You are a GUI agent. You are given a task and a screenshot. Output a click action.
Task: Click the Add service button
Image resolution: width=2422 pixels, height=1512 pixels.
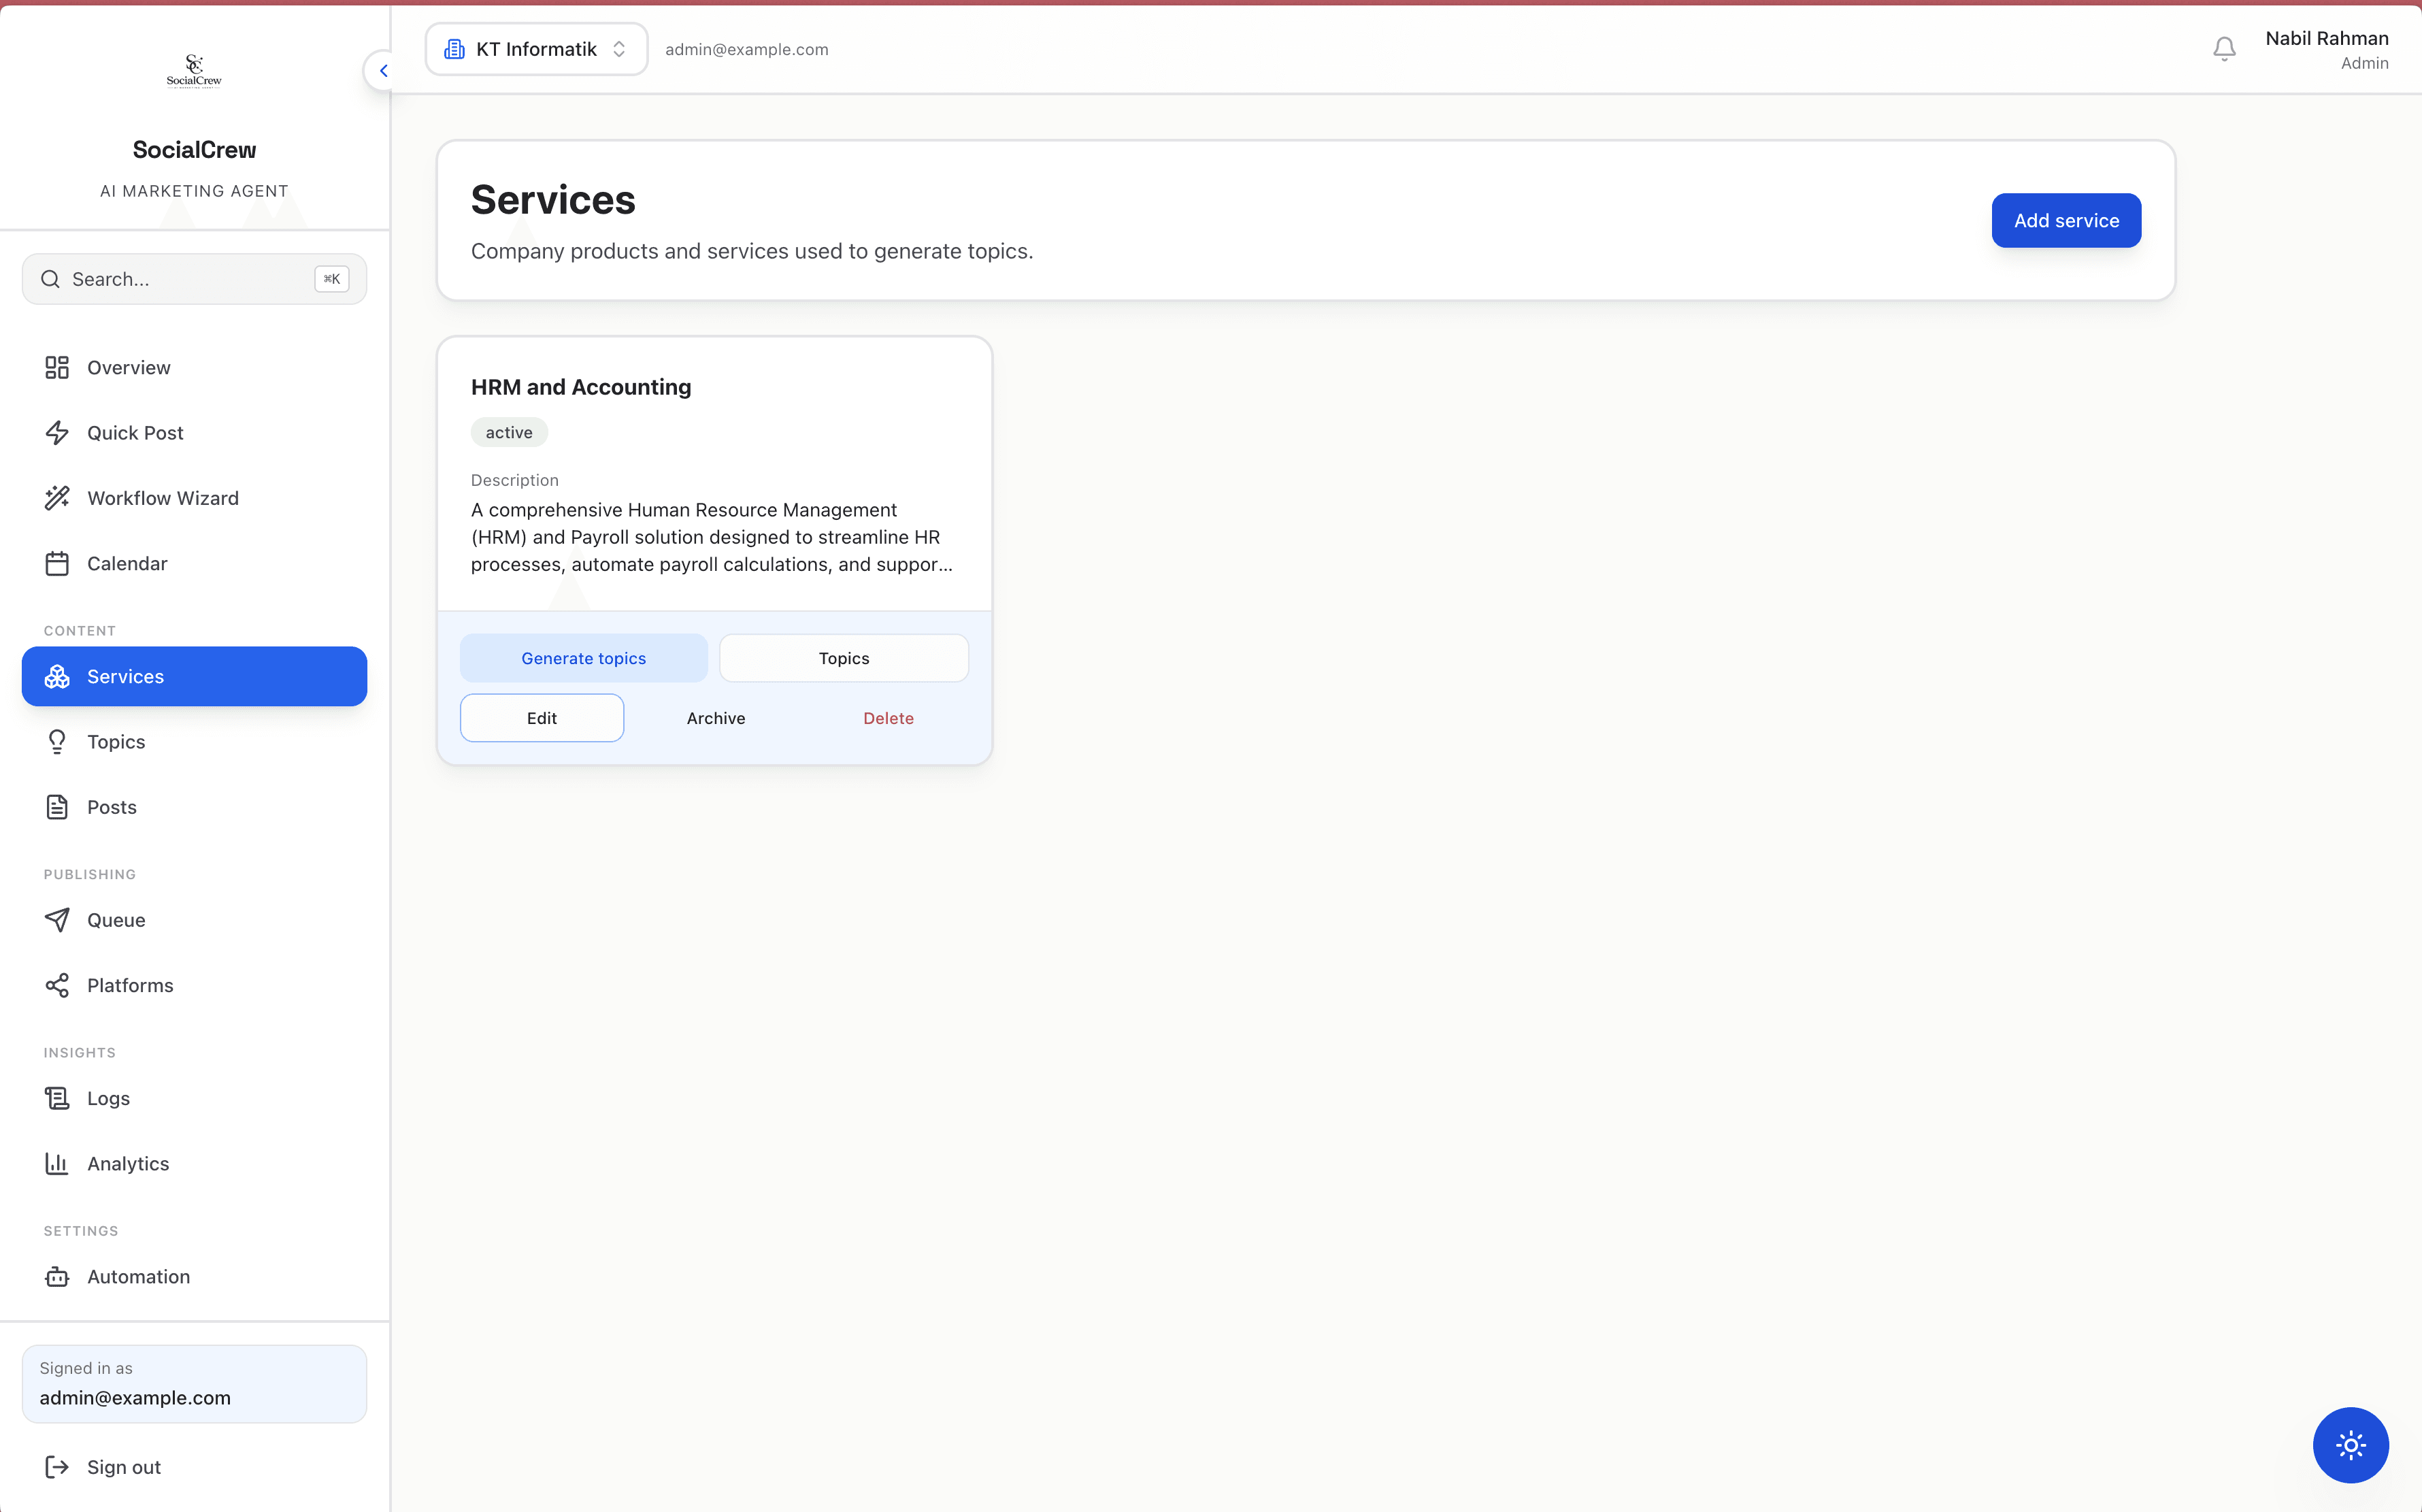click(x=2066, y=220)
